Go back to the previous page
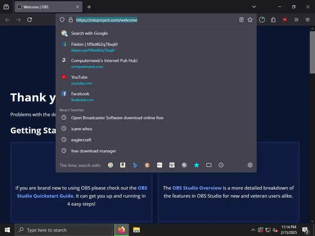This screenshot has height=236, width=315. coord(8,20)
